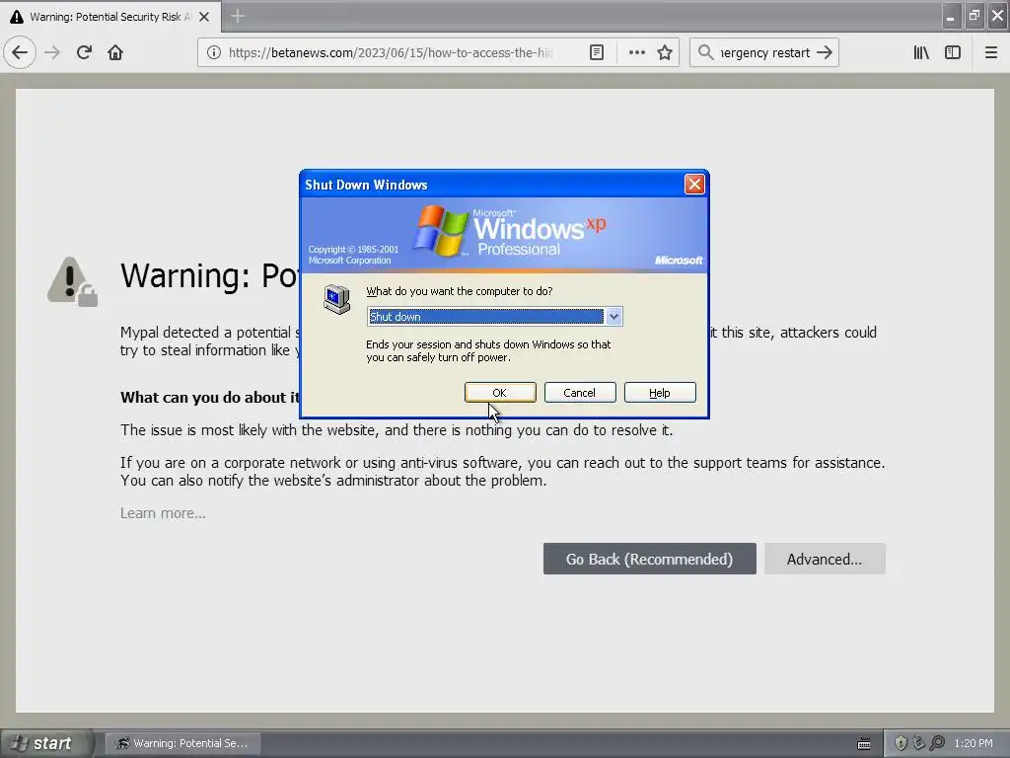The width and height of the screenshot is (1010, 758).
Task: Show sidebars icon in toolbar
Action: 953,53
